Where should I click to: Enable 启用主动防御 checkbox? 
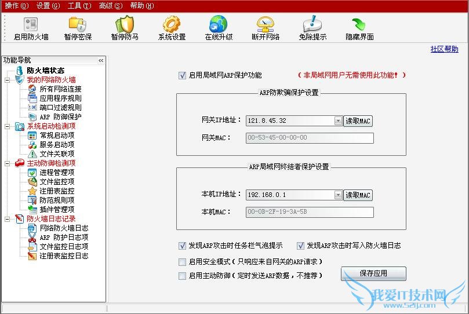tap(182, 276)
